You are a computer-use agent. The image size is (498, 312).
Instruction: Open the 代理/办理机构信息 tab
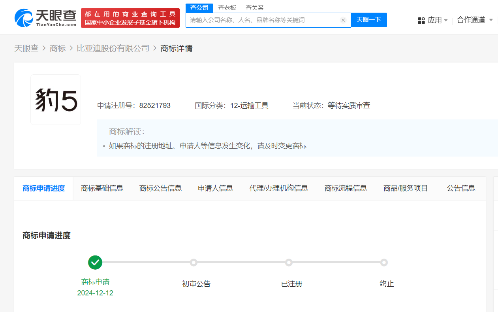click(278, 188)
